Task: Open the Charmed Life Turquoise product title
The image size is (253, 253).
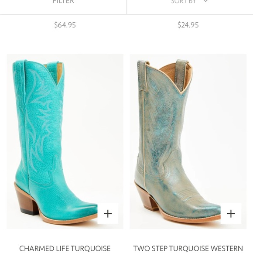Action: [x=65, y=248]
